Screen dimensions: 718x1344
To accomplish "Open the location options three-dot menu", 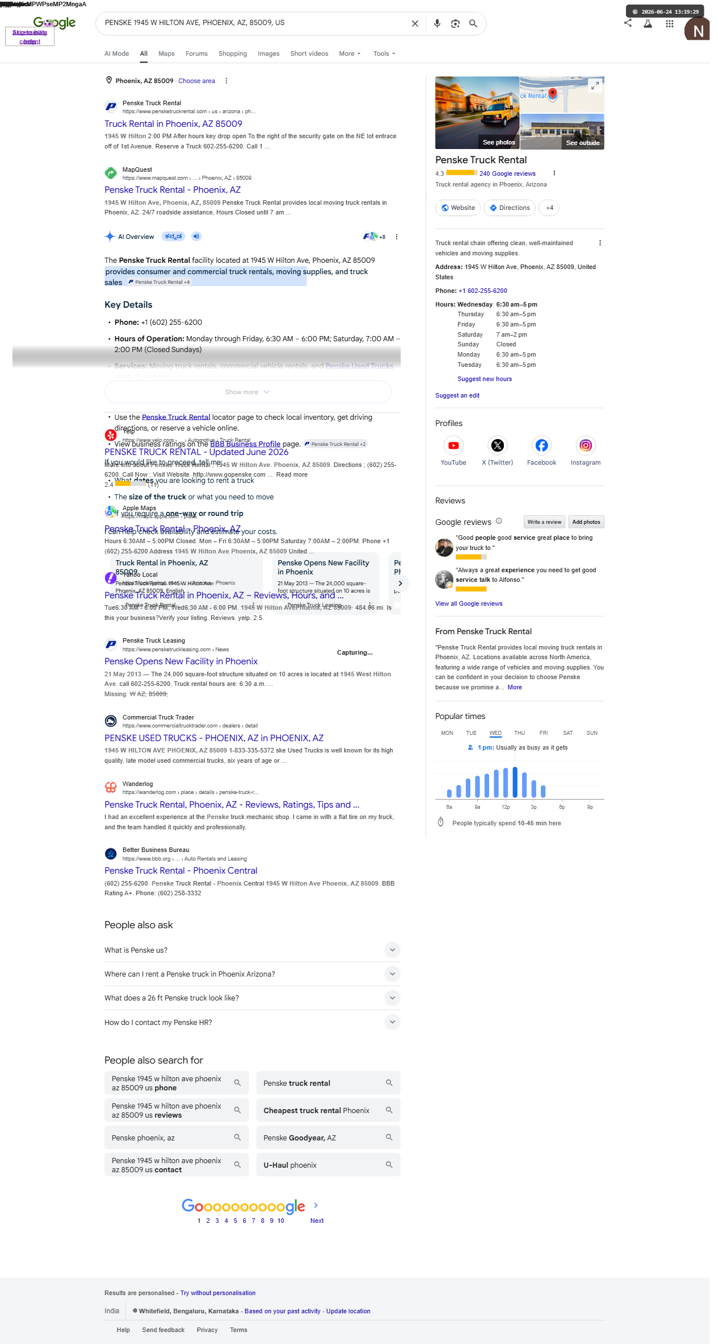I will (226, 81).
